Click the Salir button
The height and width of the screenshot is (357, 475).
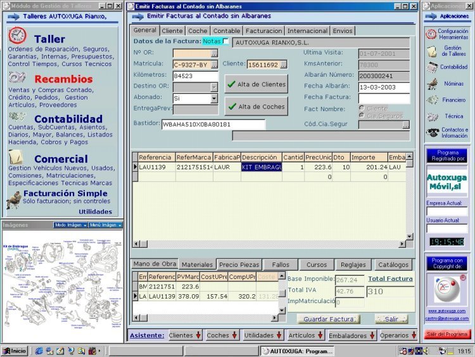(391, 319)
